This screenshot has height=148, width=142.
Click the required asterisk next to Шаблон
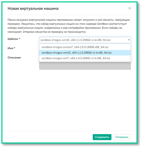point(19,39)
